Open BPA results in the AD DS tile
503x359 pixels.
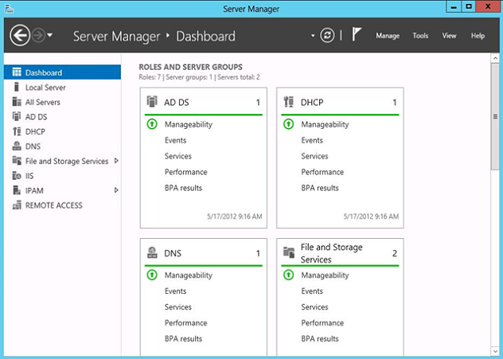point(183,188)
